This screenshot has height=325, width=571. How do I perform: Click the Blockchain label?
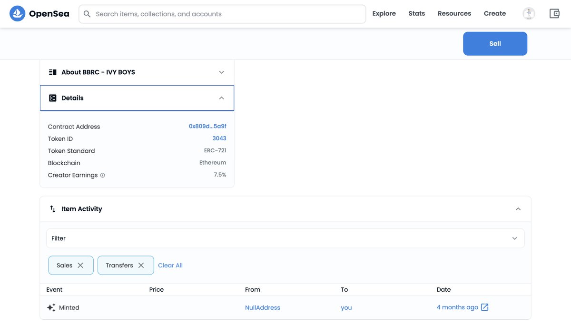tap(64, 163)
